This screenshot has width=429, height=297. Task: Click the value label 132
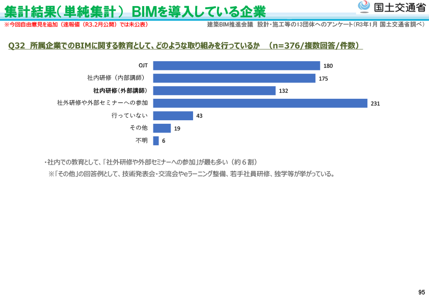pyautogui.click(x=283, y=91)
